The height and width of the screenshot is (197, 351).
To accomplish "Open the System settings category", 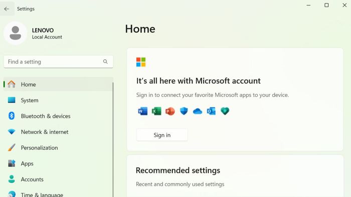I will pos(58,100).
